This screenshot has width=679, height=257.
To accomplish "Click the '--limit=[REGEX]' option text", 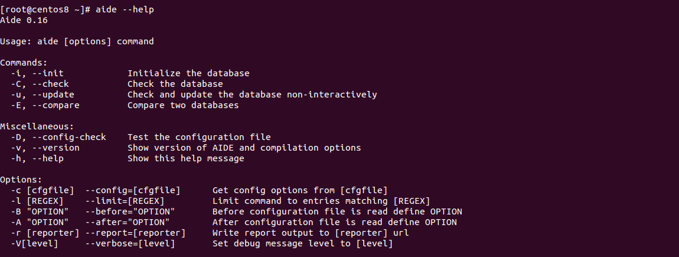I will (125, 201).
